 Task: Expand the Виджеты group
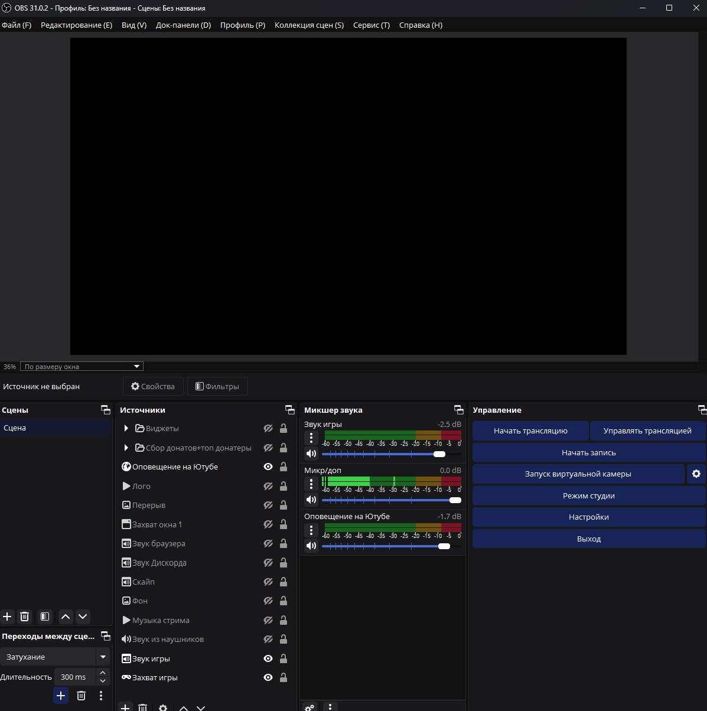126,428
